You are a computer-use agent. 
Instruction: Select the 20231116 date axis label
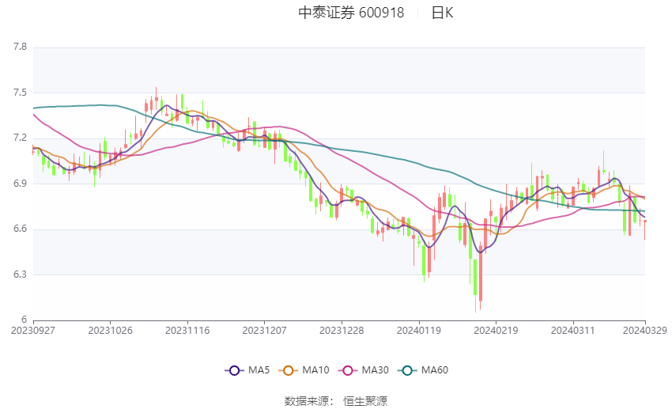(187, 330)
